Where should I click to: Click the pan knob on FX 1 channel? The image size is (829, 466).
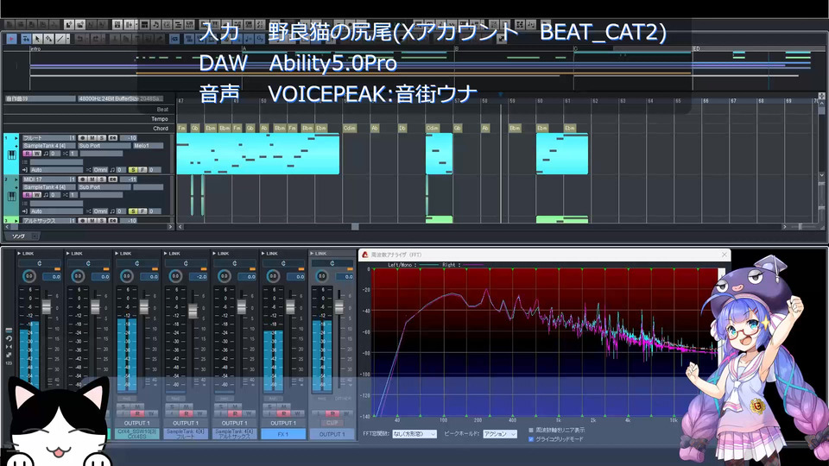(x=271, y=275)
